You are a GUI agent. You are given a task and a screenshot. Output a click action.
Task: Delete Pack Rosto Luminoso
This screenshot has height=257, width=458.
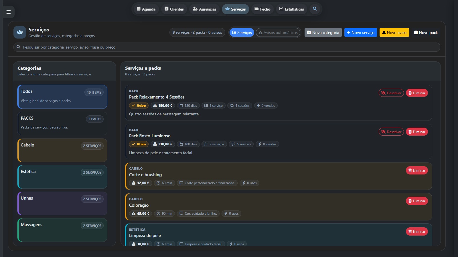(x=417, y=132)
